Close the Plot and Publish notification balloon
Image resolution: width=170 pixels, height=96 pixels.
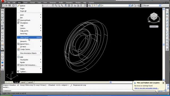[163, 83]
